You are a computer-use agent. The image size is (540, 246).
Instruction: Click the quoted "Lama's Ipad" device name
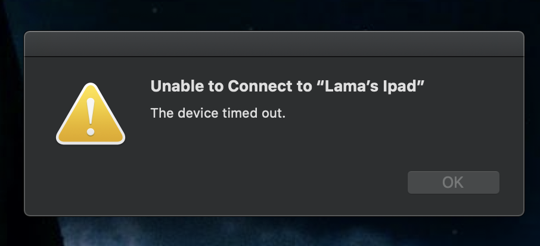368,86
